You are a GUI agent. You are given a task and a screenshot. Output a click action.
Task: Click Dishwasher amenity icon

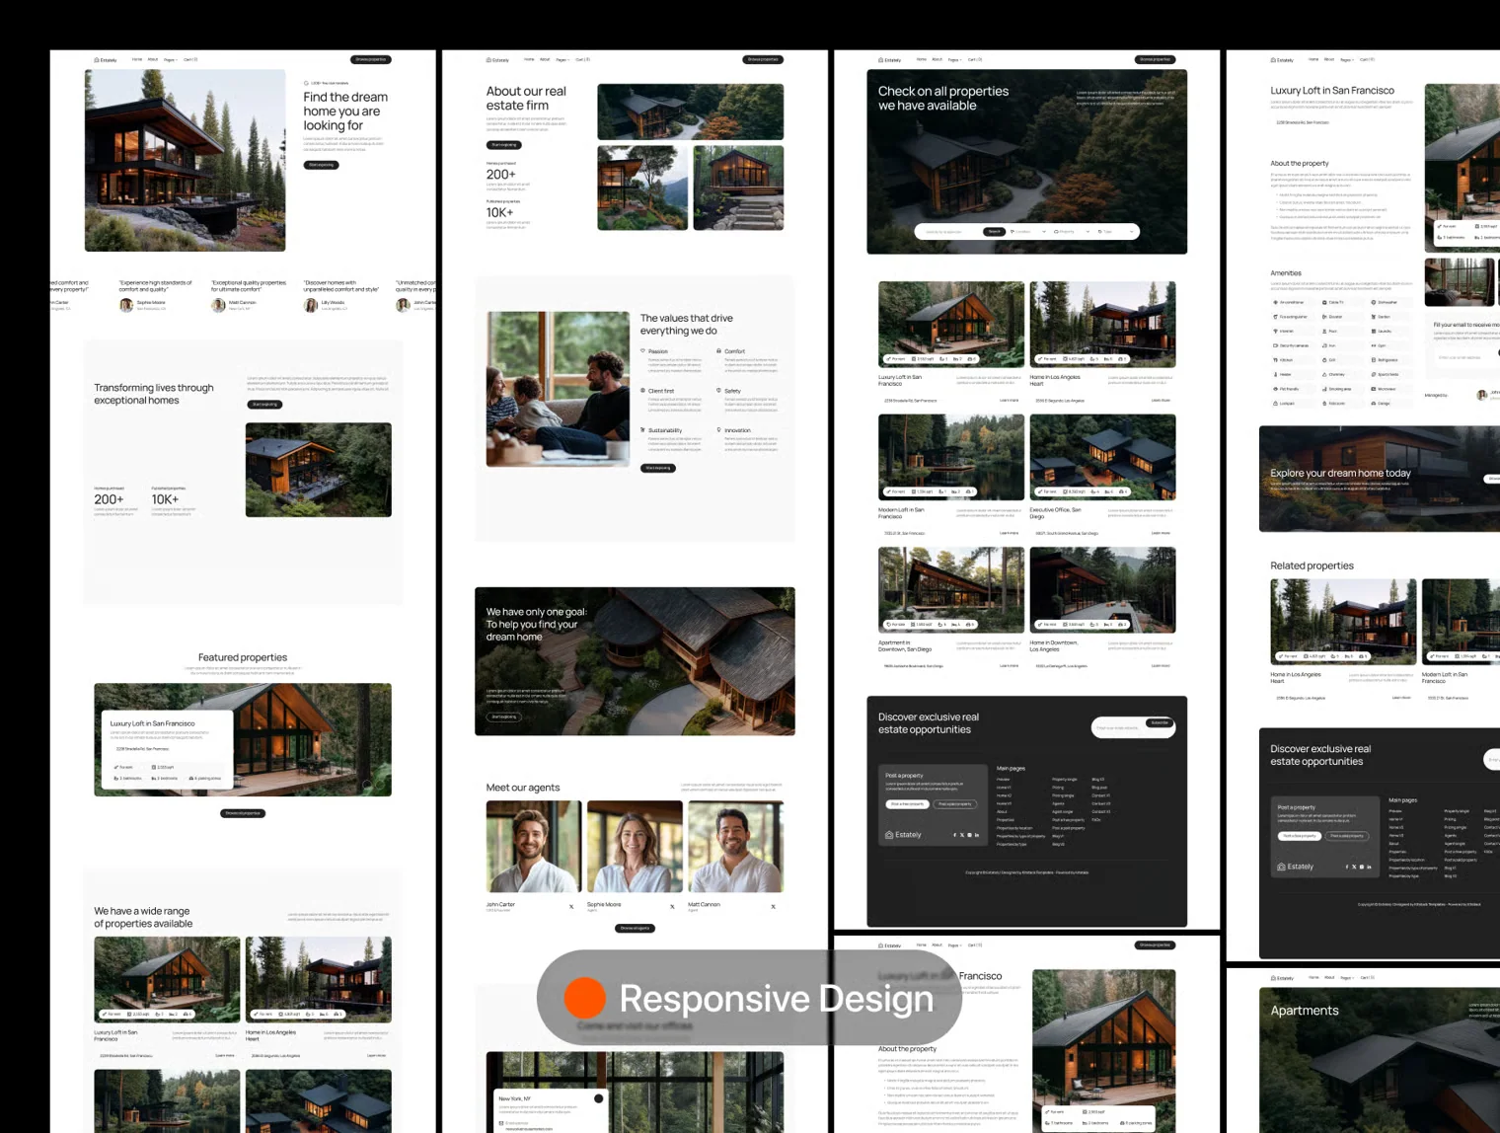click(x=1374, y=302)
